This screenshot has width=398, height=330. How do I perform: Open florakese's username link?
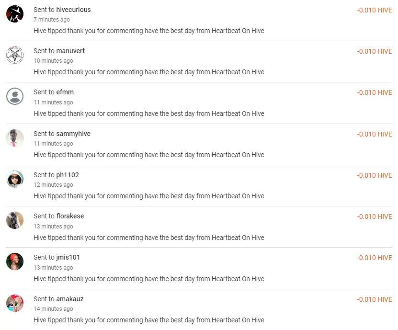click(70, 216)
